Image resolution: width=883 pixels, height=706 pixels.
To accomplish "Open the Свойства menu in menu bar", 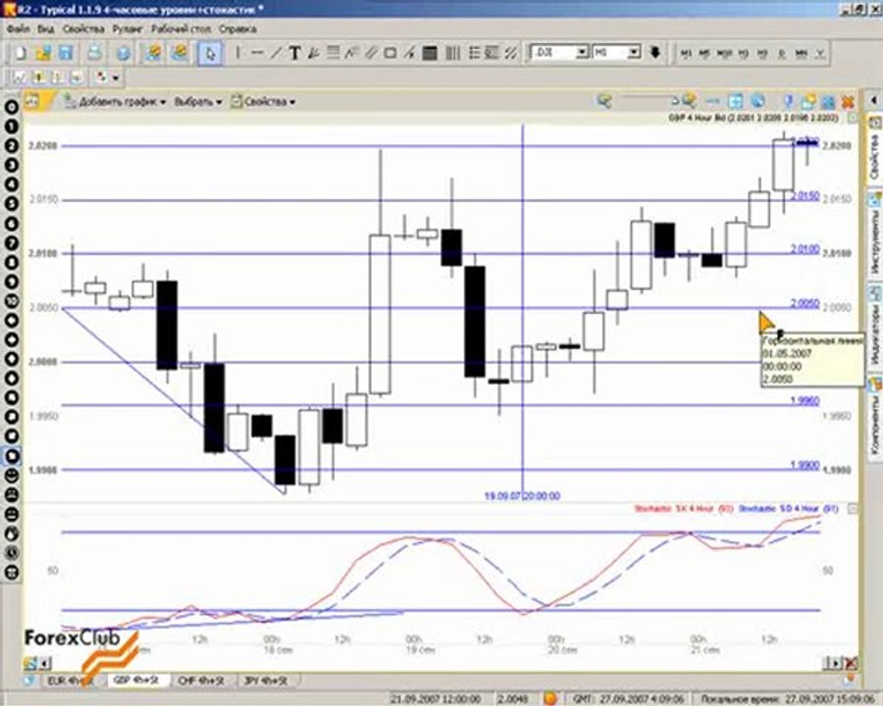I will coord(83,28).
